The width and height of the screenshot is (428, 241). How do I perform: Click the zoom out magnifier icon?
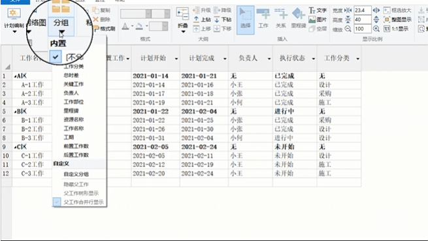(x=348, y=29)
